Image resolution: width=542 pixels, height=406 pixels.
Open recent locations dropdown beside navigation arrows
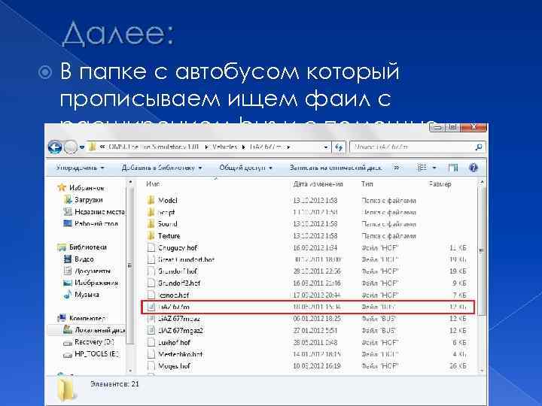(82, 147)
